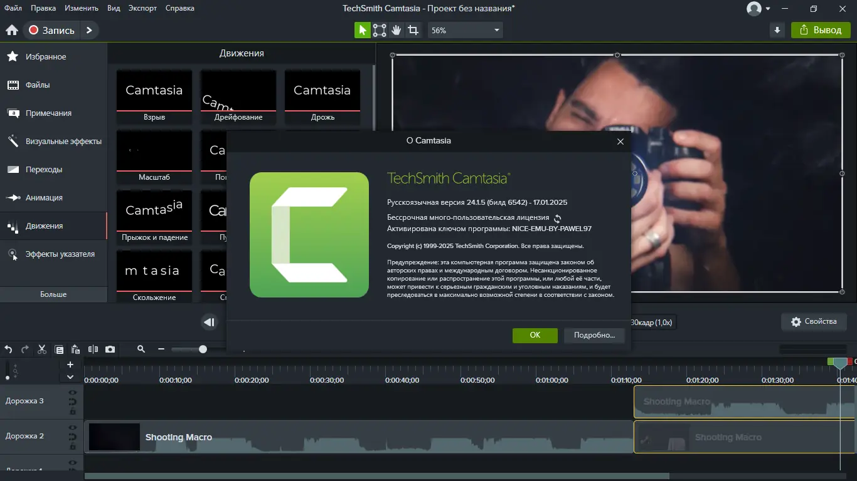Step back with the previous frame button

pyautogui.click(x=210, y=323)
